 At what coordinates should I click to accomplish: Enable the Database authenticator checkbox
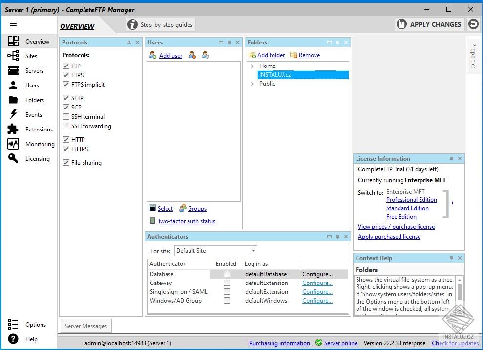227,274
